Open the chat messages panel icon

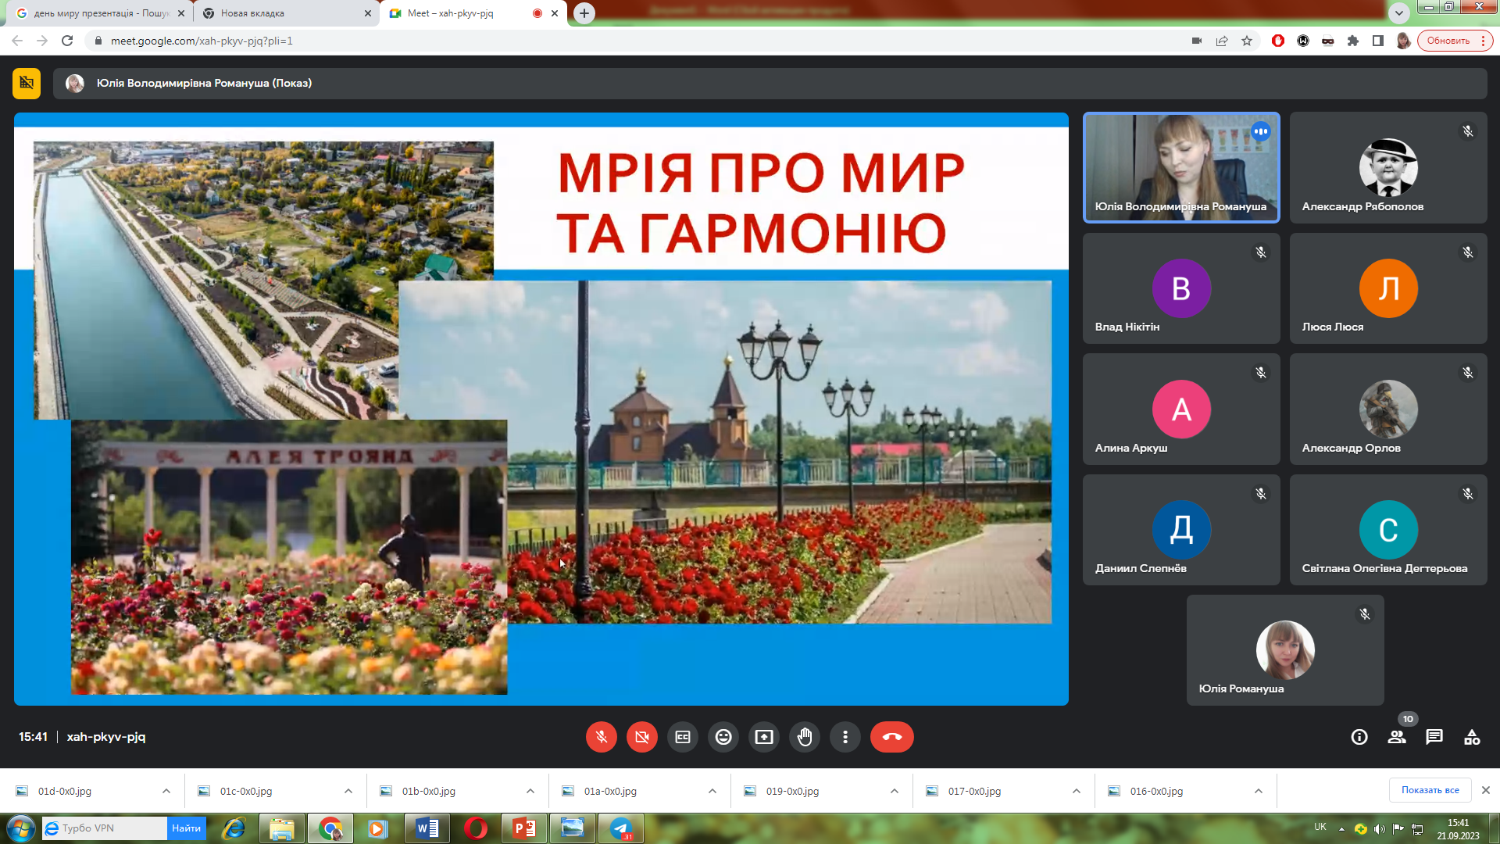point(1434,737)
